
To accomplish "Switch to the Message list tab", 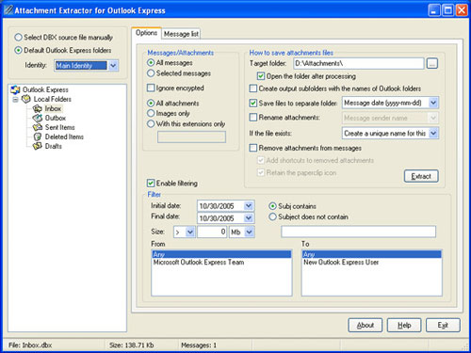I will coord(181,34).
